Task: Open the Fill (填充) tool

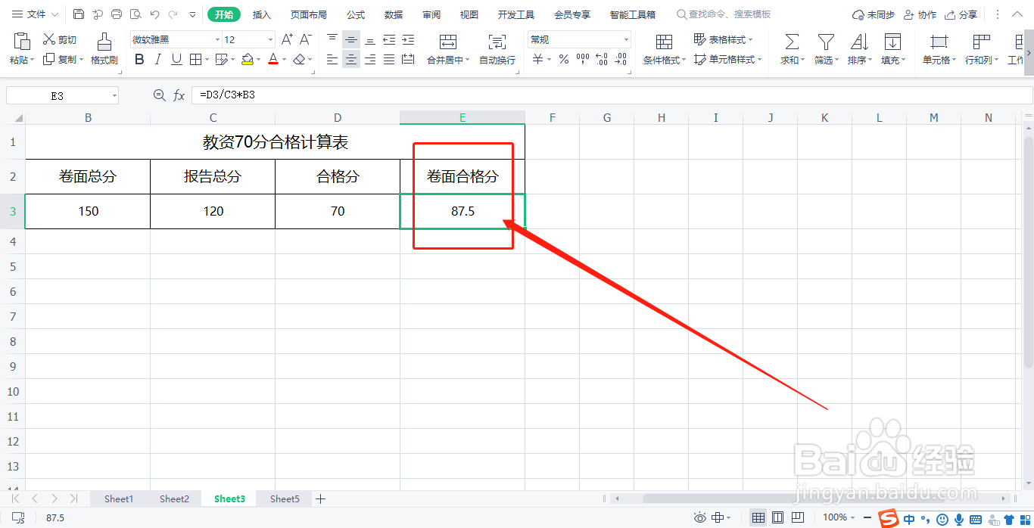Action: click(x=892, y=48)
